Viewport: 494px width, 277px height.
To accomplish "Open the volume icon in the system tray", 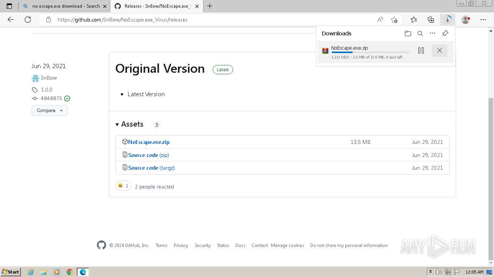I will (x=439, y=272).
